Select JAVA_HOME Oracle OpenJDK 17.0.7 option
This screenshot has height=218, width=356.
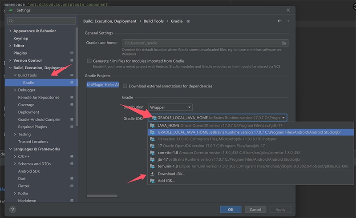[x=251, y=125]
